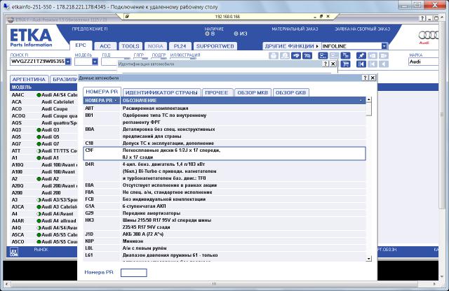Open the ПОИСК FI VIN dropdown
Viewport: 449px width, 291px height.
(x=68, y=62)
